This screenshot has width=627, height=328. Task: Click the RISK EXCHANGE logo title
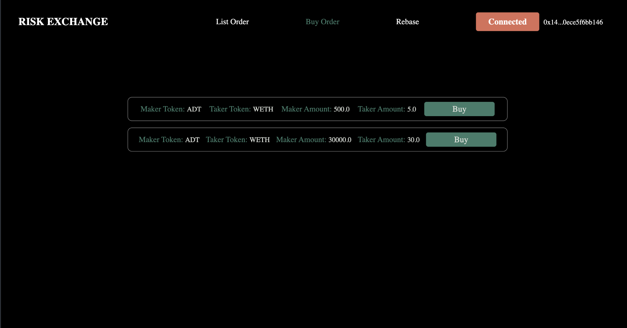click(63, 22)
